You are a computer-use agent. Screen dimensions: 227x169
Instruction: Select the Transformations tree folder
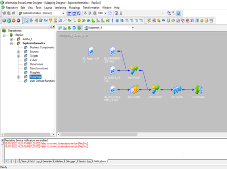39,68
